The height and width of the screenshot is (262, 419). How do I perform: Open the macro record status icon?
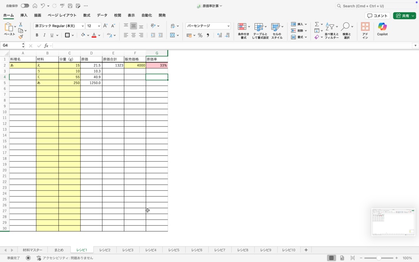pyautogui.click(x=28, y=258)
